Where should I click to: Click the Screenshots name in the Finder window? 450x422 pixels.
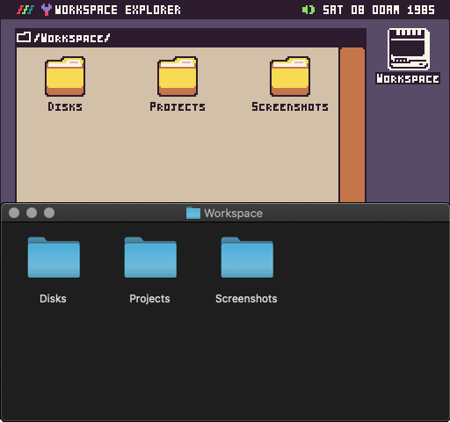246,299
